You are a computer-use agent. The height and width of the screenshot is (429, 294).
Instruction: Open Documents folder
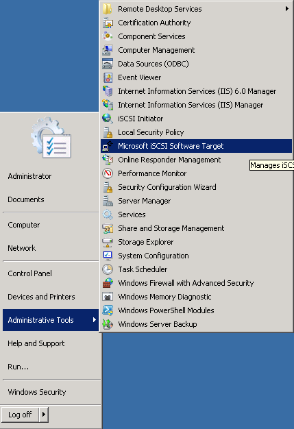click(x=51, y=199)
